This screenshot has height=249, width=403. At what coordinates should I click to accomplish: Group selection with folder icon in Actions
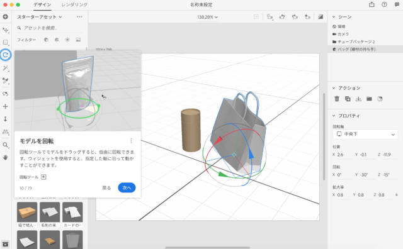point(370,99)
